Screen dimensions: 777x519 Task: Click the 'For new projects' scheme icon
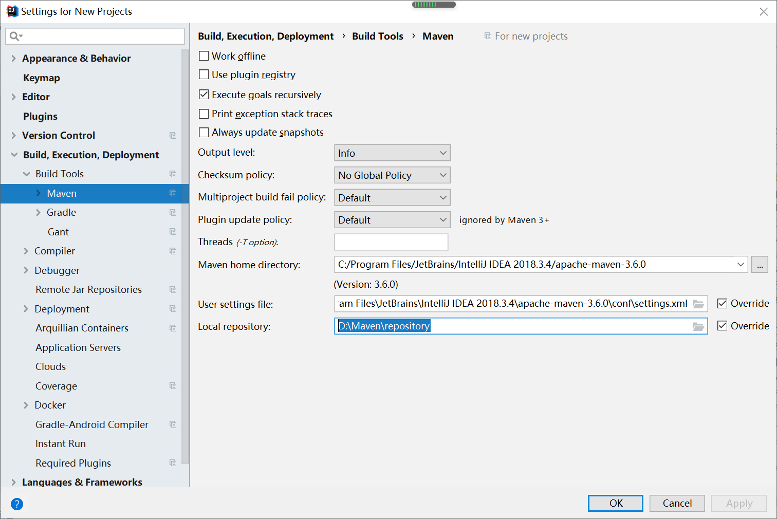coord(487,36)
